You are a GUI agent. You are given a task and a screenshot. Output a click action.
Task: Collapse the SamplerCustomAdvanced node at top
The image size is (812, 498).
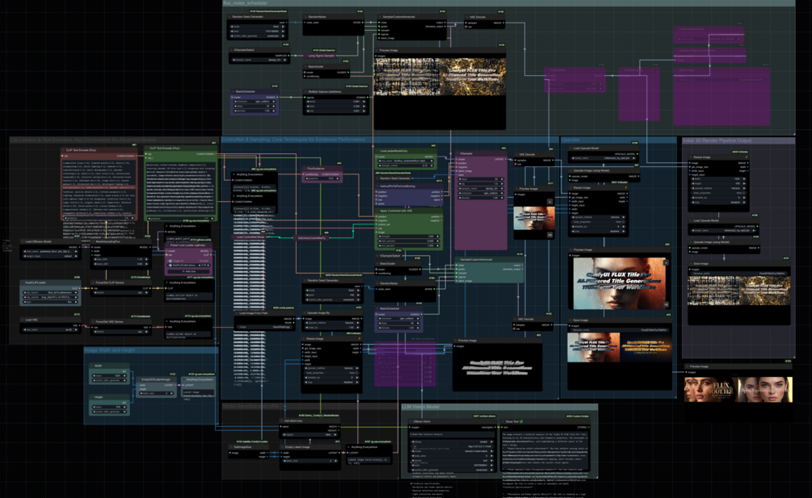[379, 17]
